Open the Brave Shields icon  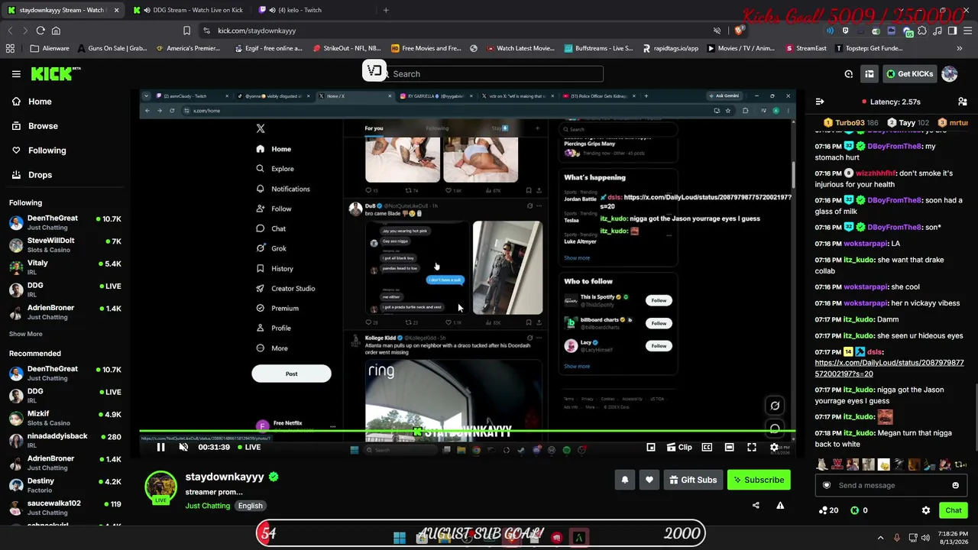pyautogui.click(x=739, y=31)
